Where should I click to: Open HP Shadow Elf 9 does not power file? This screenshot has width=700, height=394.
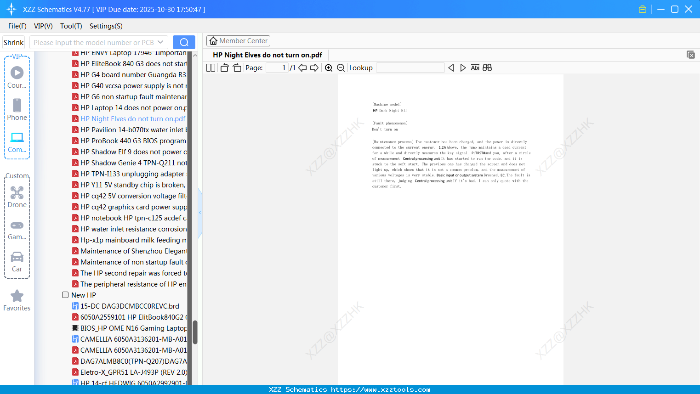point(130,152)
